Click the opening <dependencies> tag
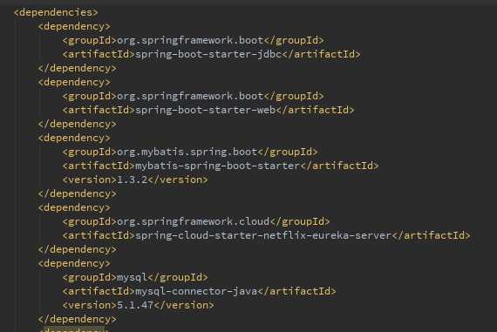The image size is (497, 332). pos(56,12)
